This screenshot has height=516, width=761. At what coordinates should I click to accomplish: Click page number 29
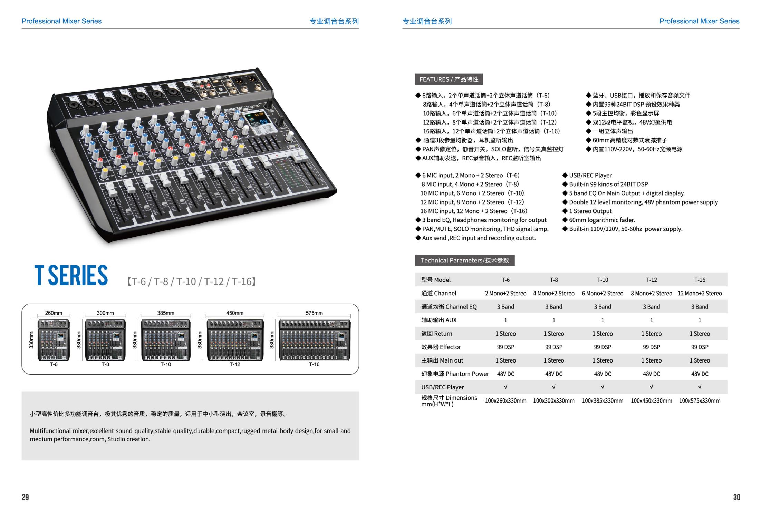(x=25, y=497)
